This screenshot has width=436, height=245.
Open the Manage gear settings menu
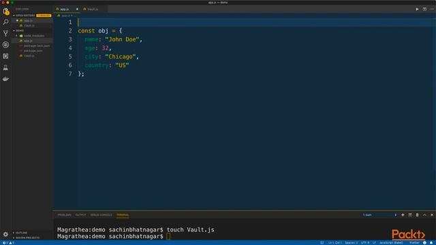pyautogui.click(x=5, y=234)
